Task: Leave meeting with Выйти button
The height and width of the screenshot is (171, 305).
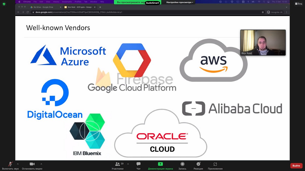Action: (296, 166)
